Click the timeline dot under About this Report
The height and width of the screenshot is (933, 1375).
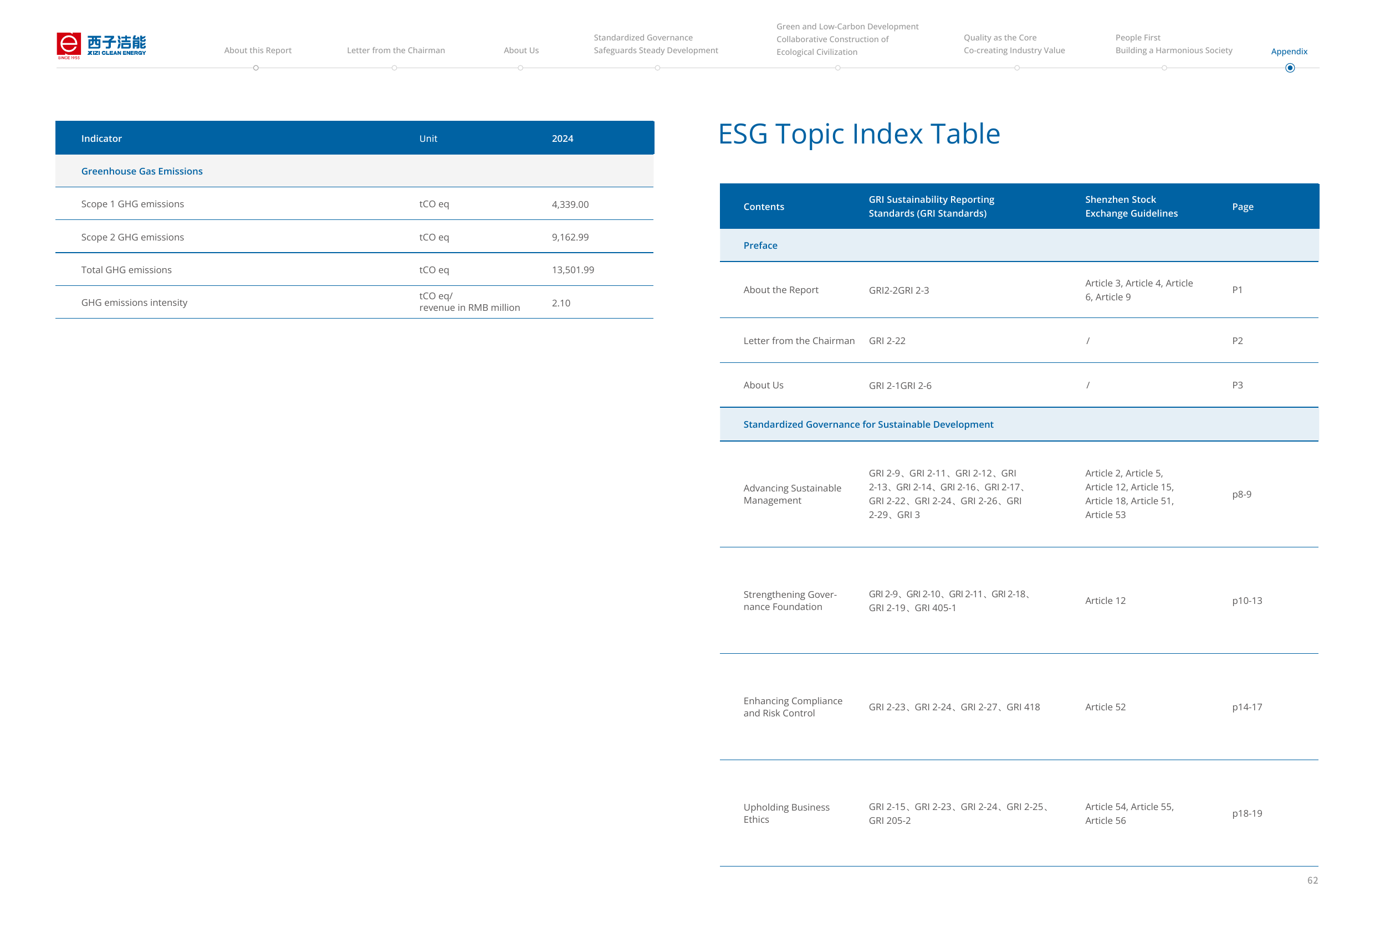[x=255, y=68]
